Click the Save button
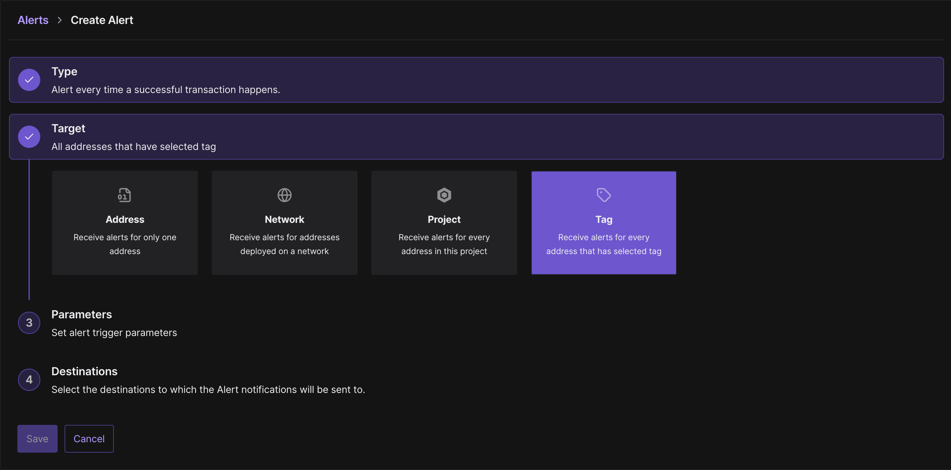The width and height of the screenshot is (951, 470). coord(37,439)
